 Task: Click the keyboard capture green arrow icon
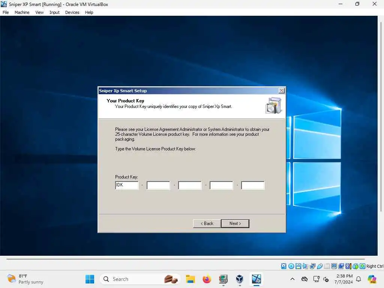coord(363,266)
